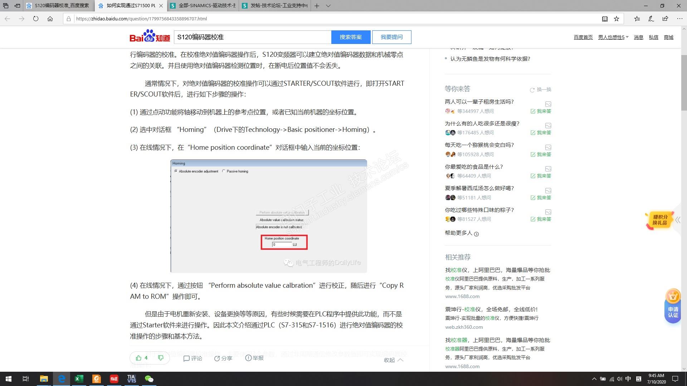Click the thumbs-up like icon
Viewport: 687px width, 386px height.
tap(138, 358)
